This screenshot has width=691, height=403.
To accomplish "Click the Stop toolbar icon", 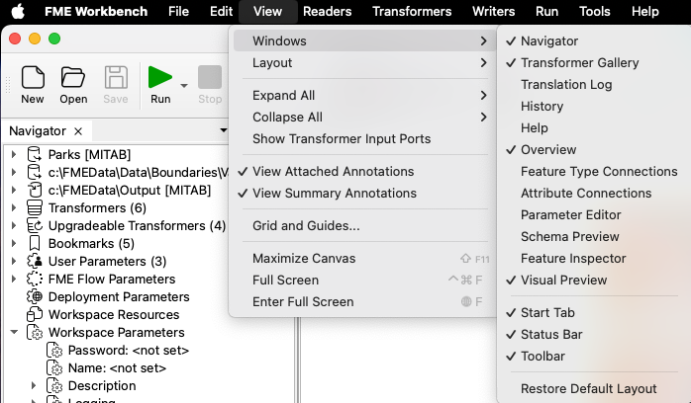I will tap(210, 77).
